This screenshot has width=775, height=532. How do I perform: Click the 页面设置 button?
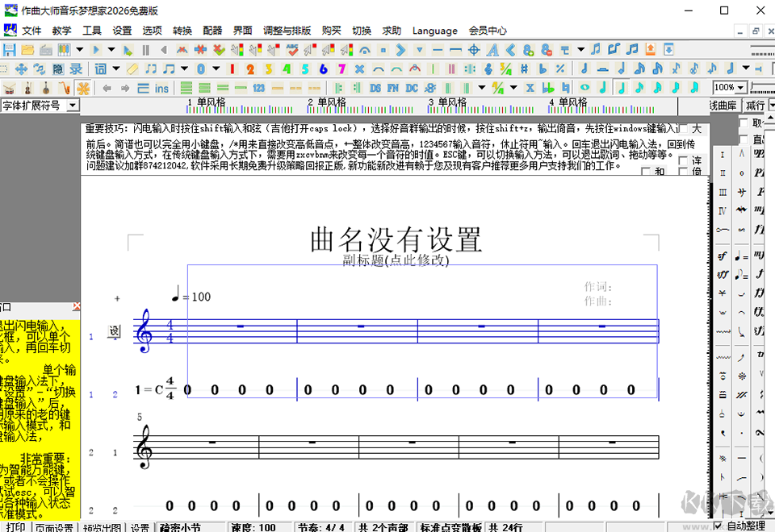[54, 527]
